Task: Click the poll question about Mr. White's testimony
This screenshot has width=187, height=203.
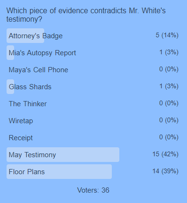Action: point(86,15)
